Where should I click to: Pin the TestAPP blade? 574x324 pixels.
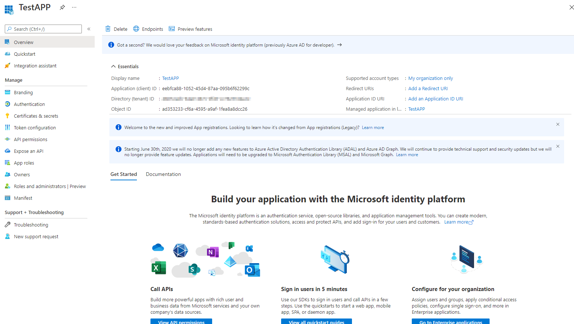(x=62, y=7)
